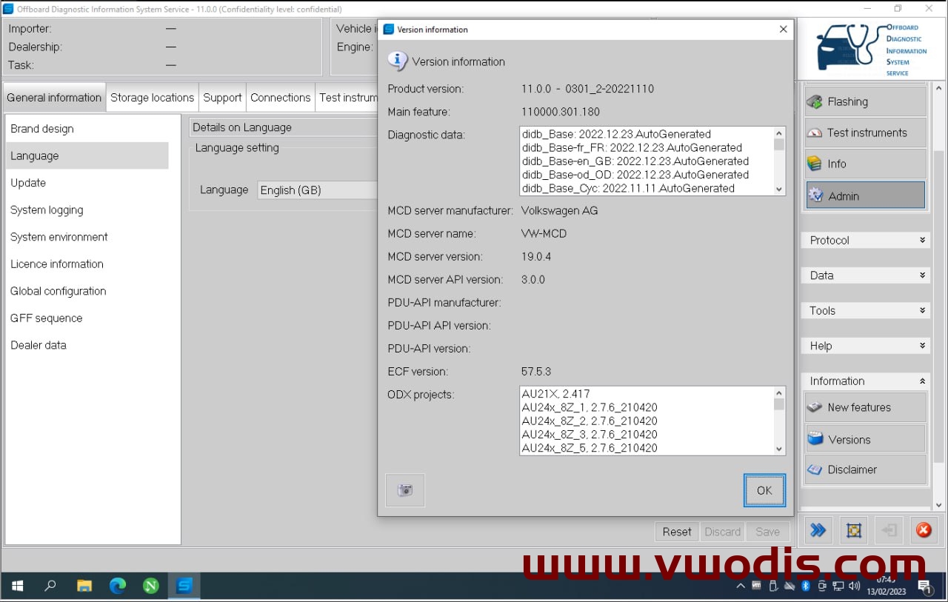Expand the Data section
The height and width of the screenshot is (602, 948).
tap(866, 275)
